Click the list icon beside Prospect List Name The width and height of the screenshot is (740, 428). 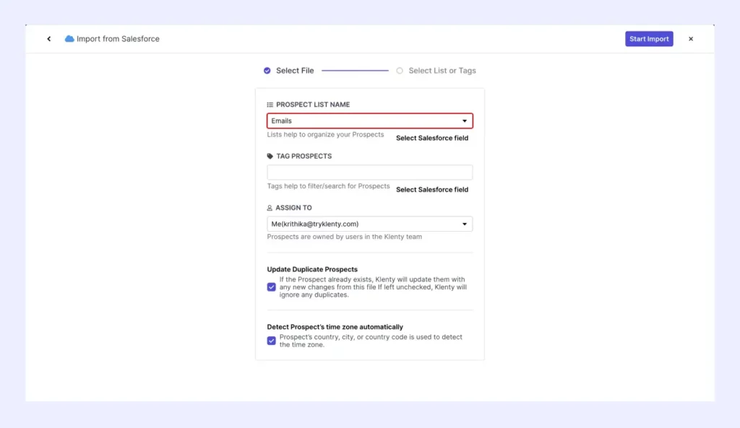click(x=270, y=105)
